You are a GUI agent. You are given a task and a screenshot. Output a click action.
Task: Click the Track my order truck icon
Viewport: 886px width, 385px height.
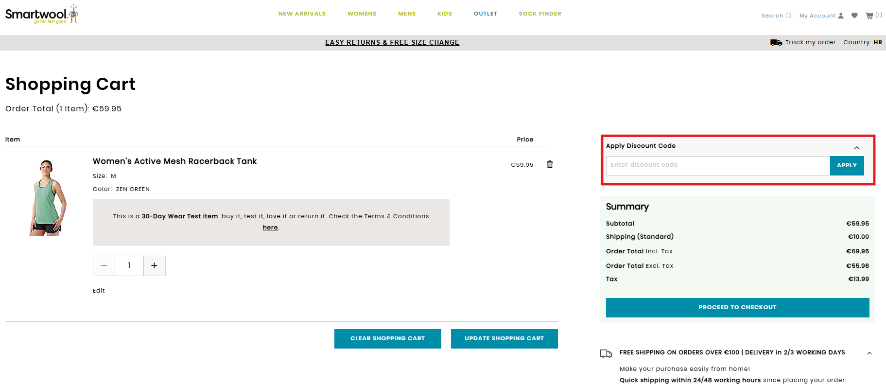[x=776, y=42]
